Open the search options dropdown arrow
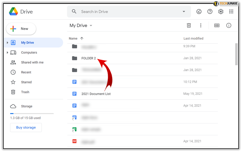Screen dimensions: 242x152 coord(184,12)
